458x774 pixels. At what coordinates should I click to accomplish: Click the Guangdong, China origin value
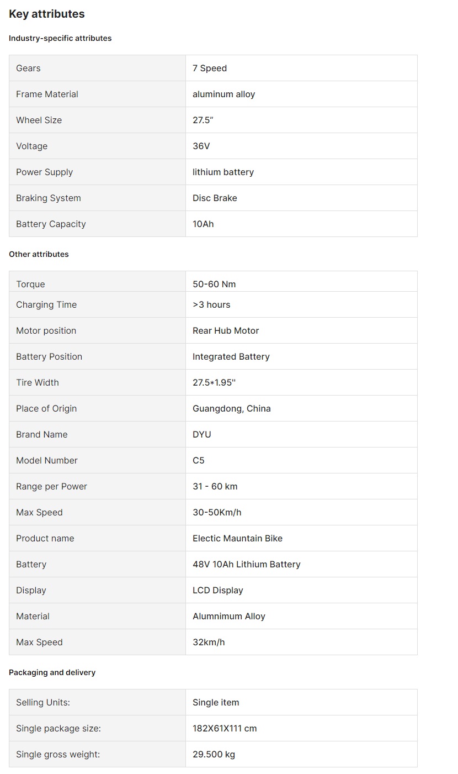click(232, 408)
